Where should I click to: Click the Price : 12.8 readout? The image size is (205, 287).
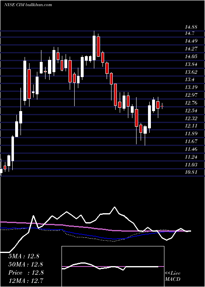26,273
